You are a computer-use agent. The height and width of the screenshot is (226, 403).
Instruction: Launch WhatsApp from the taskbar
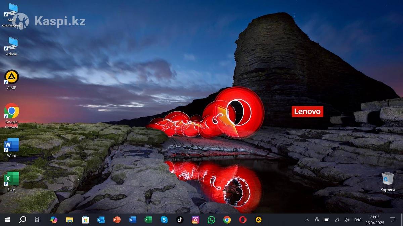(211, 220)
